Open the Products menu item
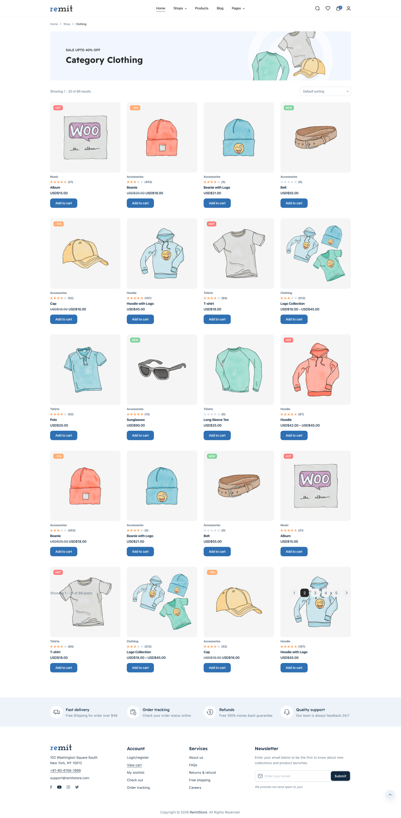Screen dimensions: 401x818 (x=202, y=8)
